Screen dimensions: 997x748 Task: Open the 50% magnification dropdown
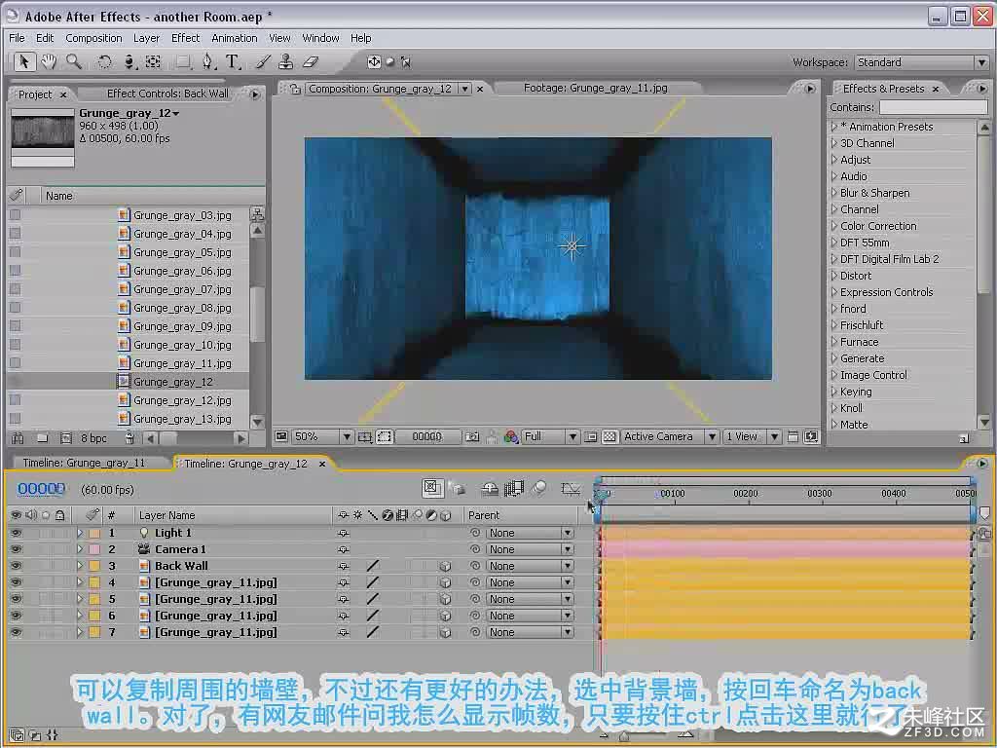coord(322,437)
